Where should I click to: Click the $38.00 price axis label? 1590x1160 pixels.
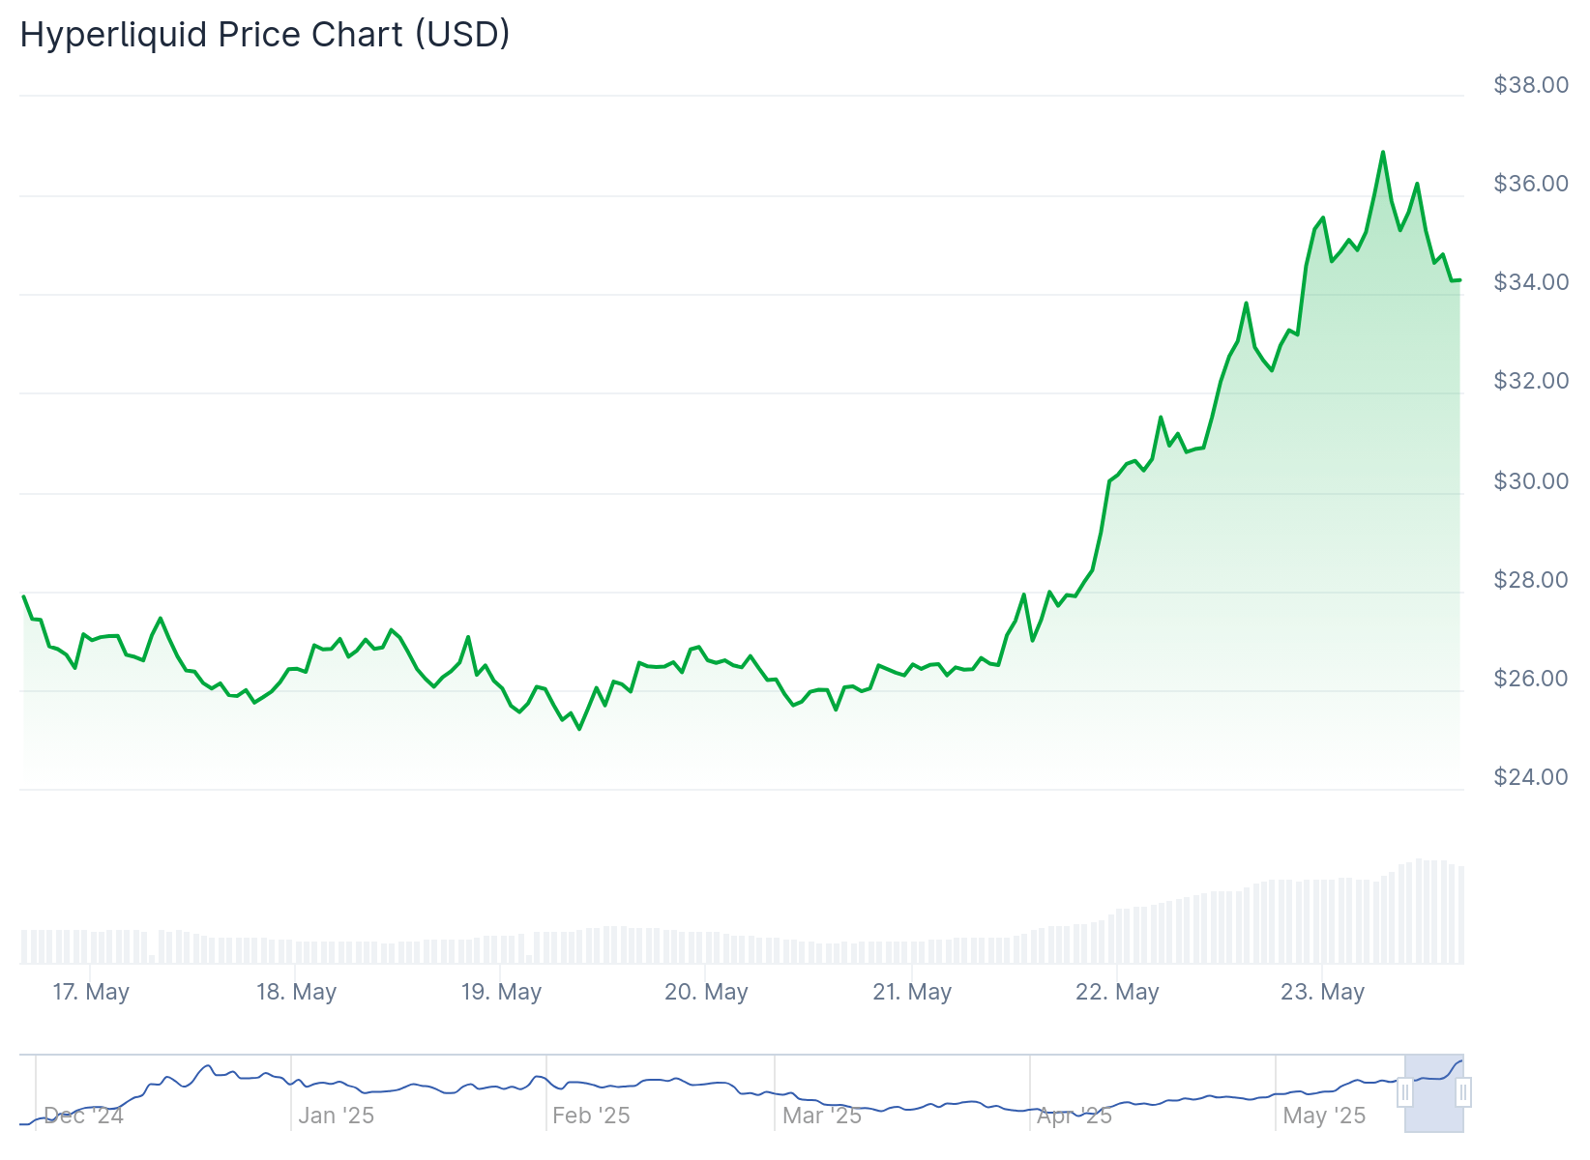[x=1531, y=85]
